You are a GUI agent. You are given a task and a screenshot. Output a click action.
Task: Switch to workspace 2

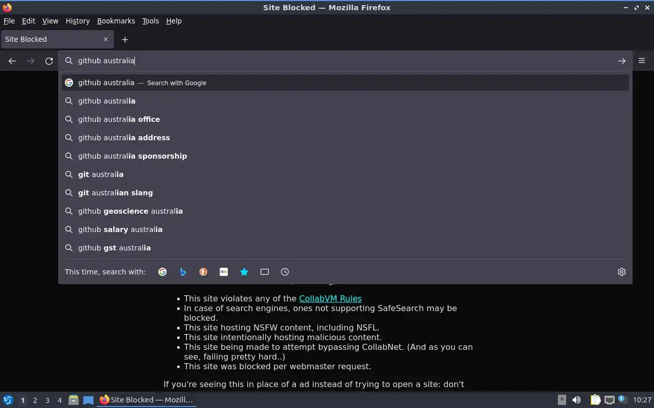coord(35,400)
